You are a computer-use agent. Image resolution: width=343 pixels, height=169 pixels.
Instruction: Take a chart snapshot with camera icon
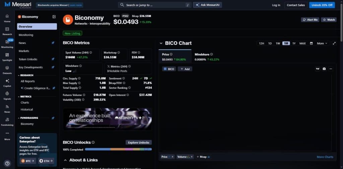point(324,69)
